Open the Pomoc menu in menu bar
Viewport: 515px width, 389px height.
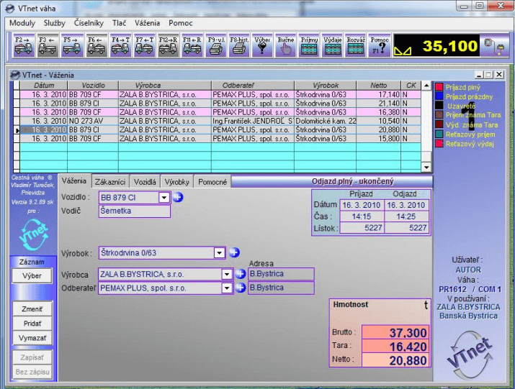(180, 23)
